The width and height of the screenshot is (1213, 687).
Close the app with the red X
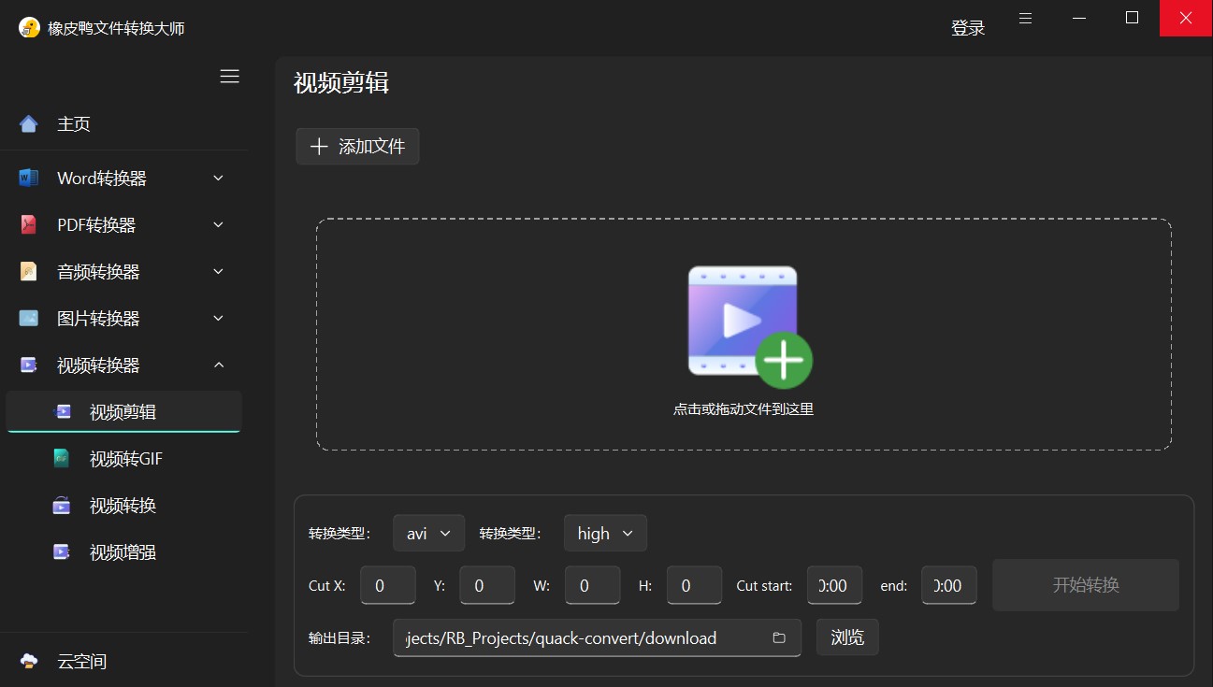click(1186, 18)
